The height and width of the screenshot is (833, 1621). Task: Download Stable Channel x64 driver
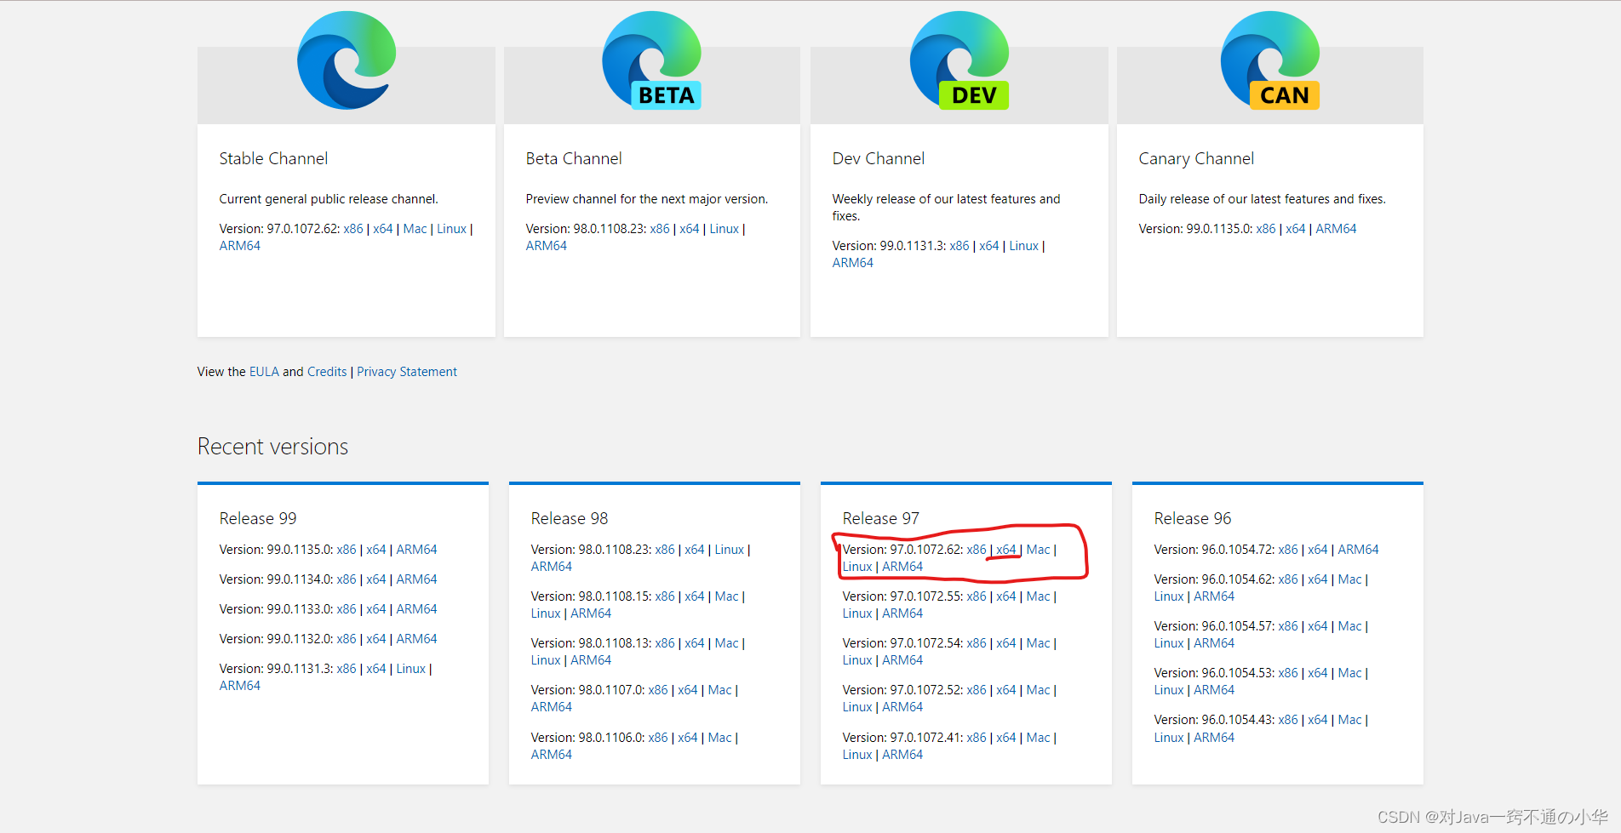383,229
